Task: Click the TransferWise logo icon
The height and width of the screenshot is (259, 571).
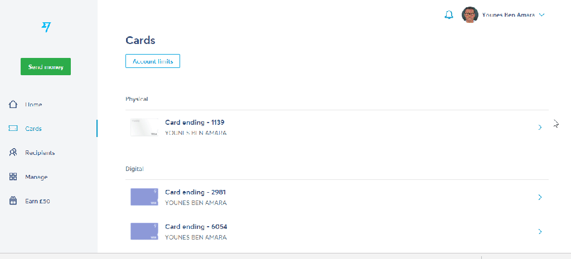Action: [x=46, y=27]
